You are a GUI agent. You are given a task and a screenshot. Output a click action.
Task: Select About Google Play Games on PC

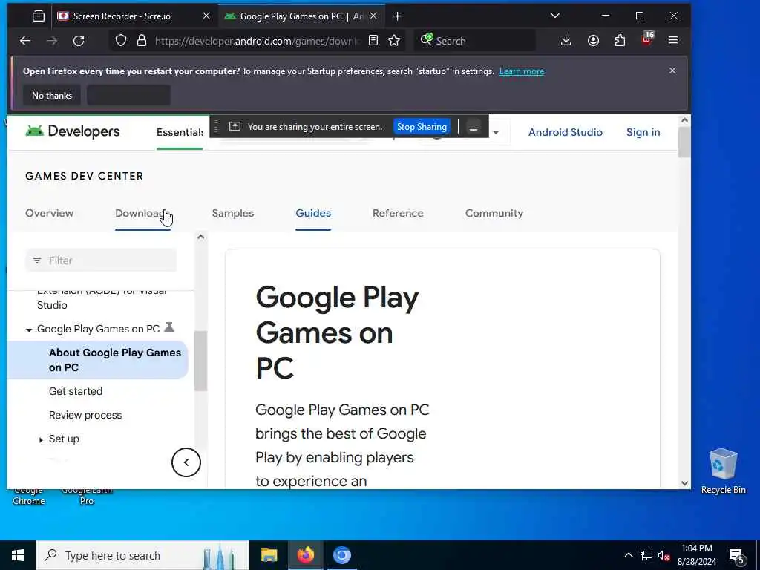click(98, 360)
